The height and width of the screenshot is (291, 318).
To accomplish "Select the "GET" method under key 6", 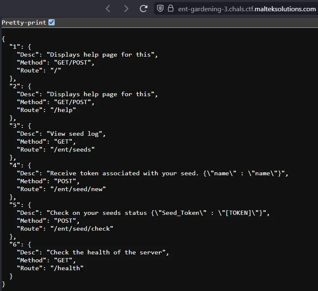I will (x=63, y=260).
